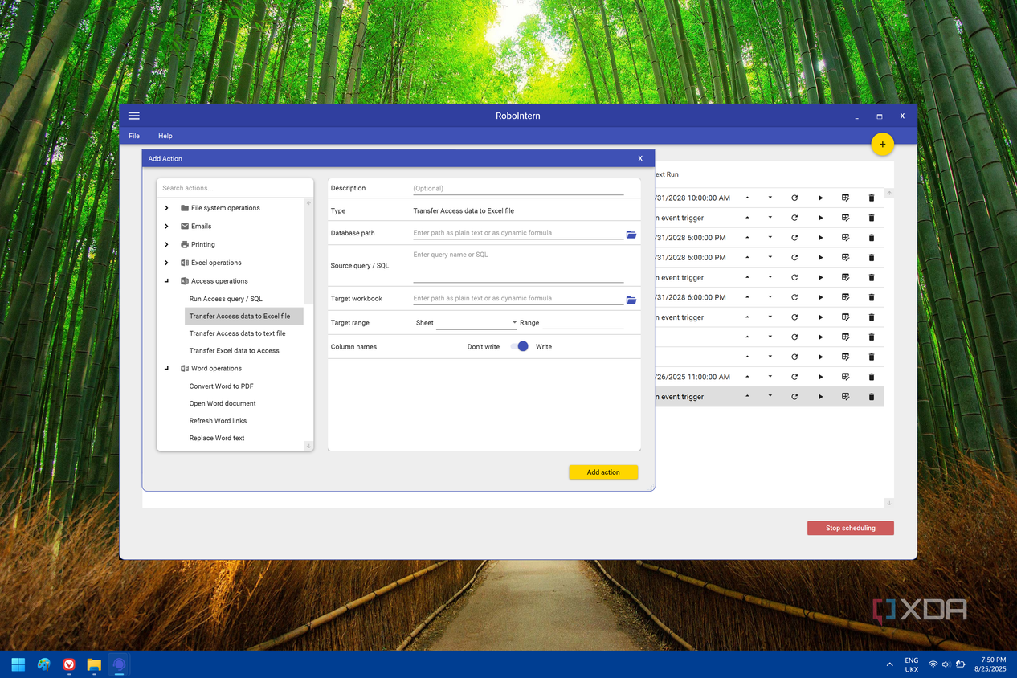Click the Add action button
Screen dimensions: 1017x678
[x=603, y=472]
